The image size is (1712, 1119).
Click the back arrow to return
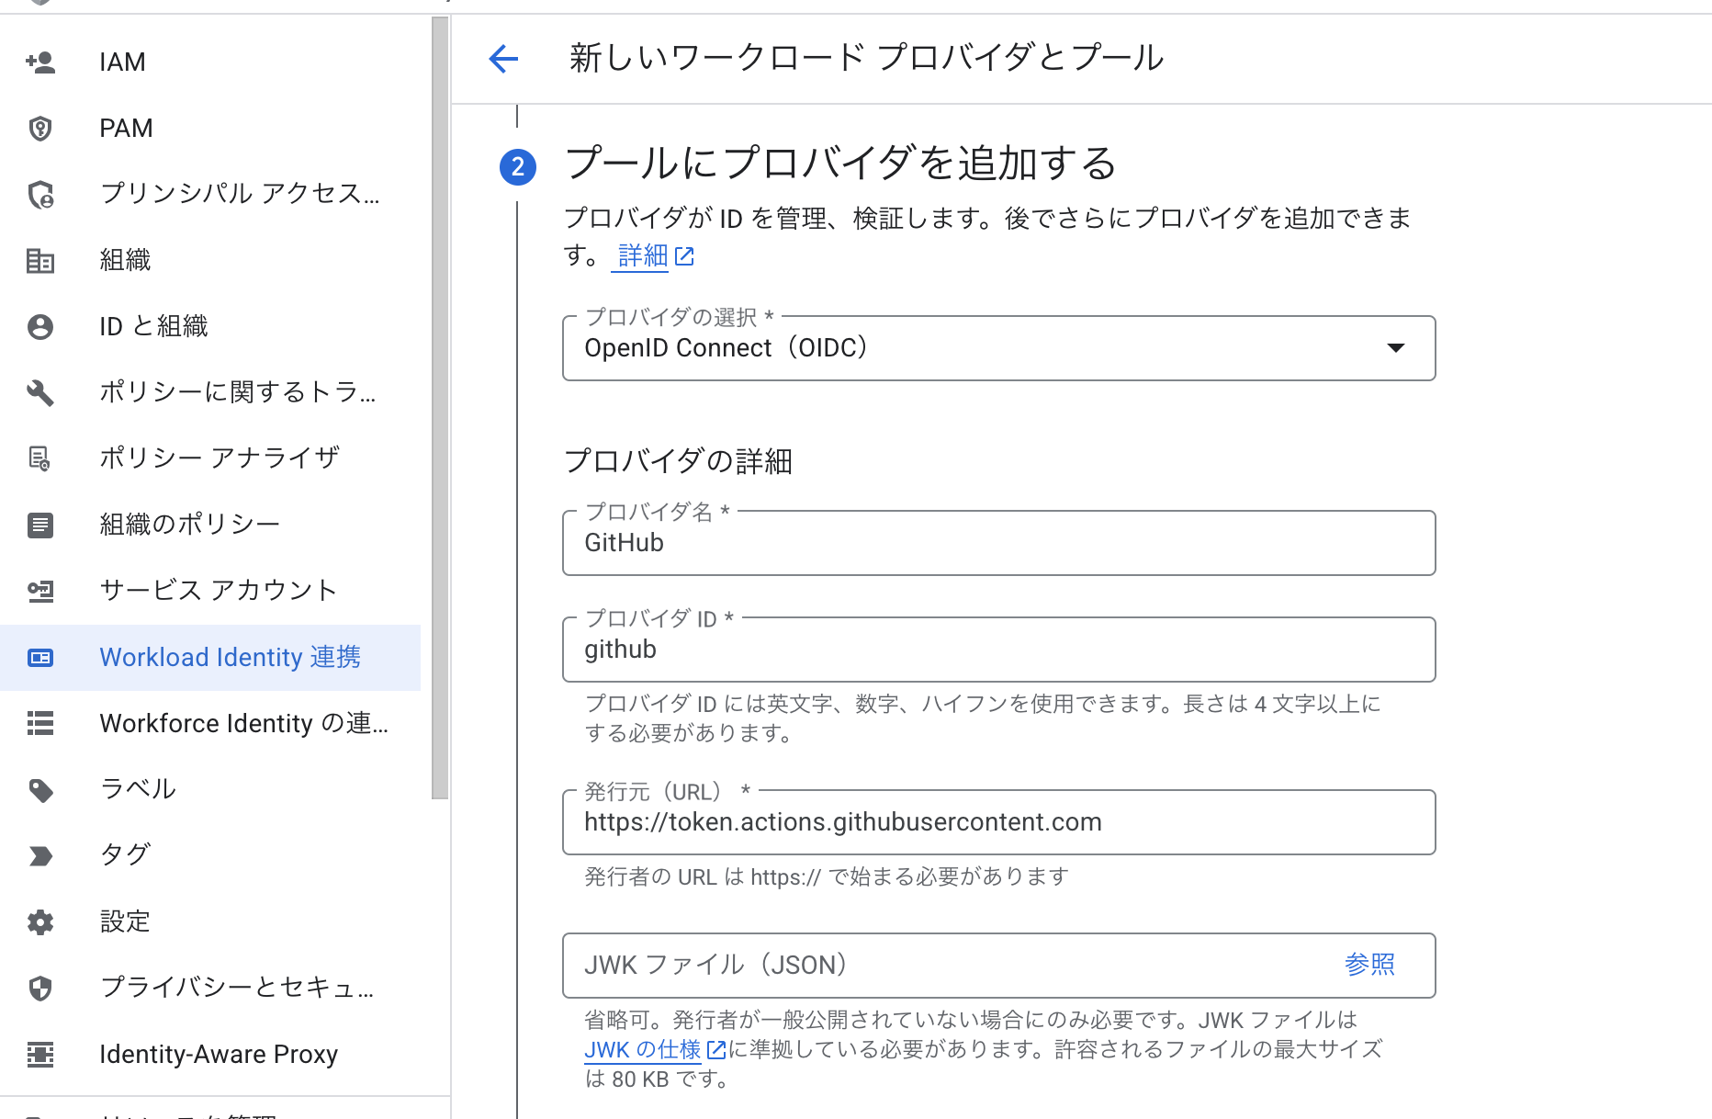pos(501,59)
